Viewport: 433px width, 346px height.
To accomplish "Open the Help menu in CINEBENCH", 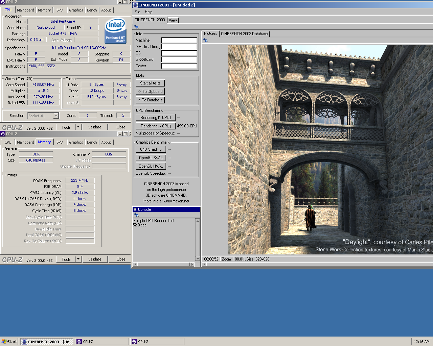I will tap(149, 12).
